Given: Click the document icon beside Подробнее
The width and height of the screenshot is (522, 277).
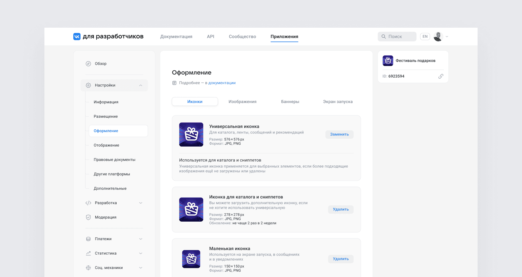Looking at the screenshot, I should tap(174, 83).
